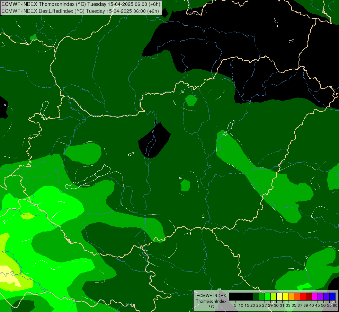Screen dimensions: 339x312
Task: Click legend tick value '33'
Action: [x=288, y=305]
